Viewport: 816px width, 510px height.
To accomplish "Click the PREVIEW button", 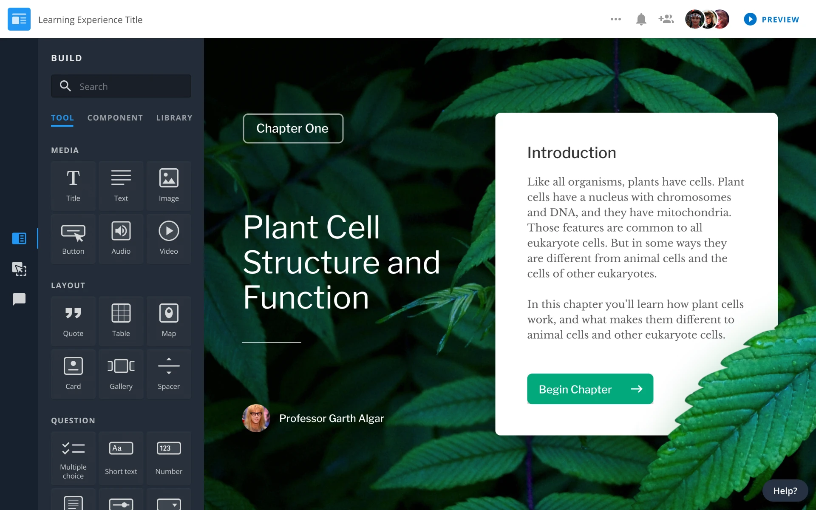I will coord(771,20).
